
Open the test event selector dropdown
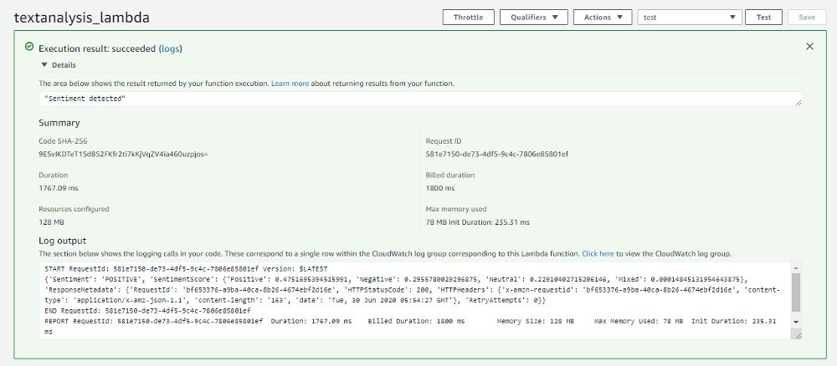(690, 17)
